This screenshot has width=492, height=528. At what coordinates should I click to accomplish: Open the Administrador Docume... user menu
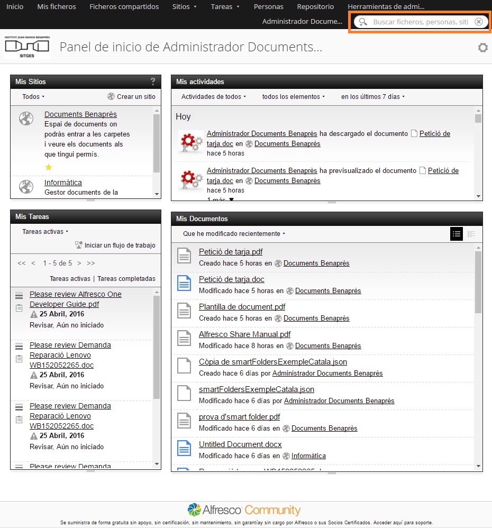[302, 22]
